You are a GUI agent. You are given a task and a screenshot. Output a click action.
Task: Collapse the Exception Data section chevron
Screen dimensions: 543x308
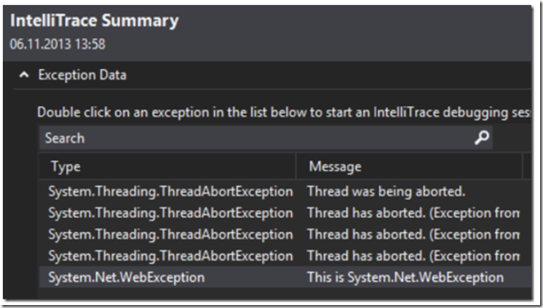point(24,75)
